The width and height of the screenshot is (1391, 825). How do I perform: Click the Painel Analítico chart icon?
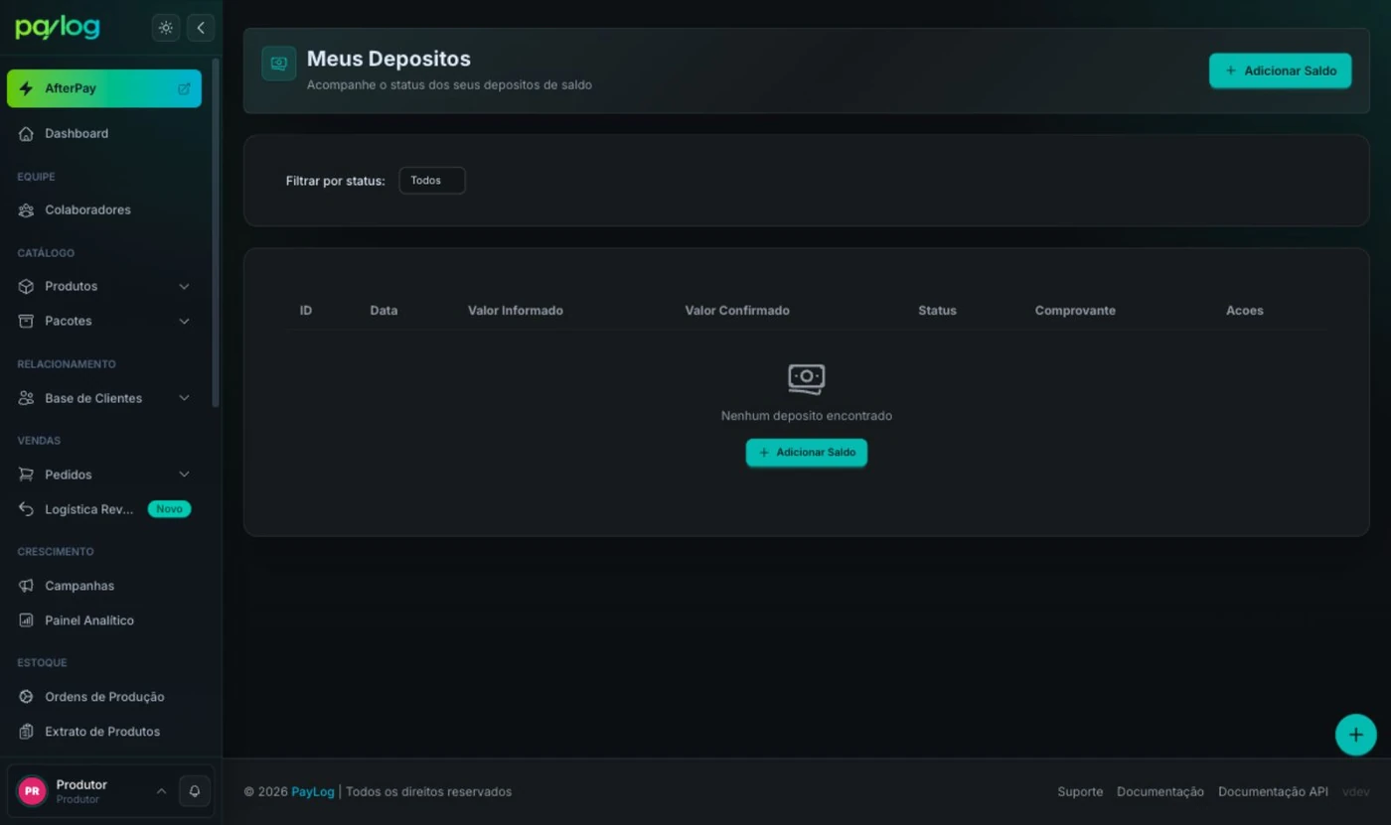click(x=26, y=620)
